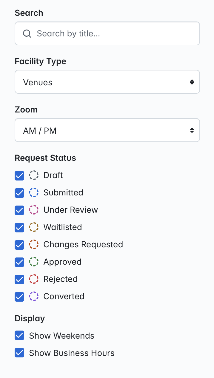The width and height of the screenshot is (214, 378).
Task: Click the blue dashed Submitted status circle
Action: (34, 192)
